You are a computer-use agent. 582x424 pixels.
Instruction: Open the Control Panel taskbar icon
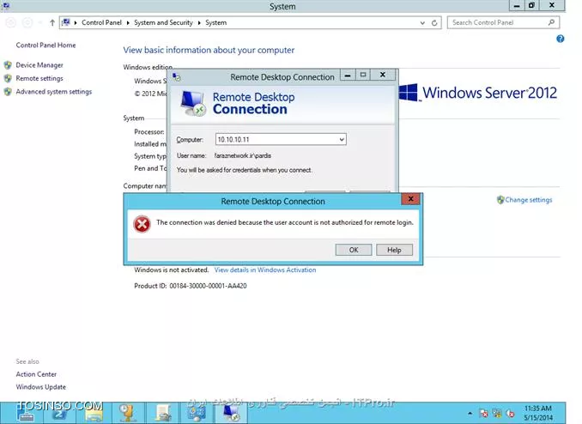pos(197,413)
